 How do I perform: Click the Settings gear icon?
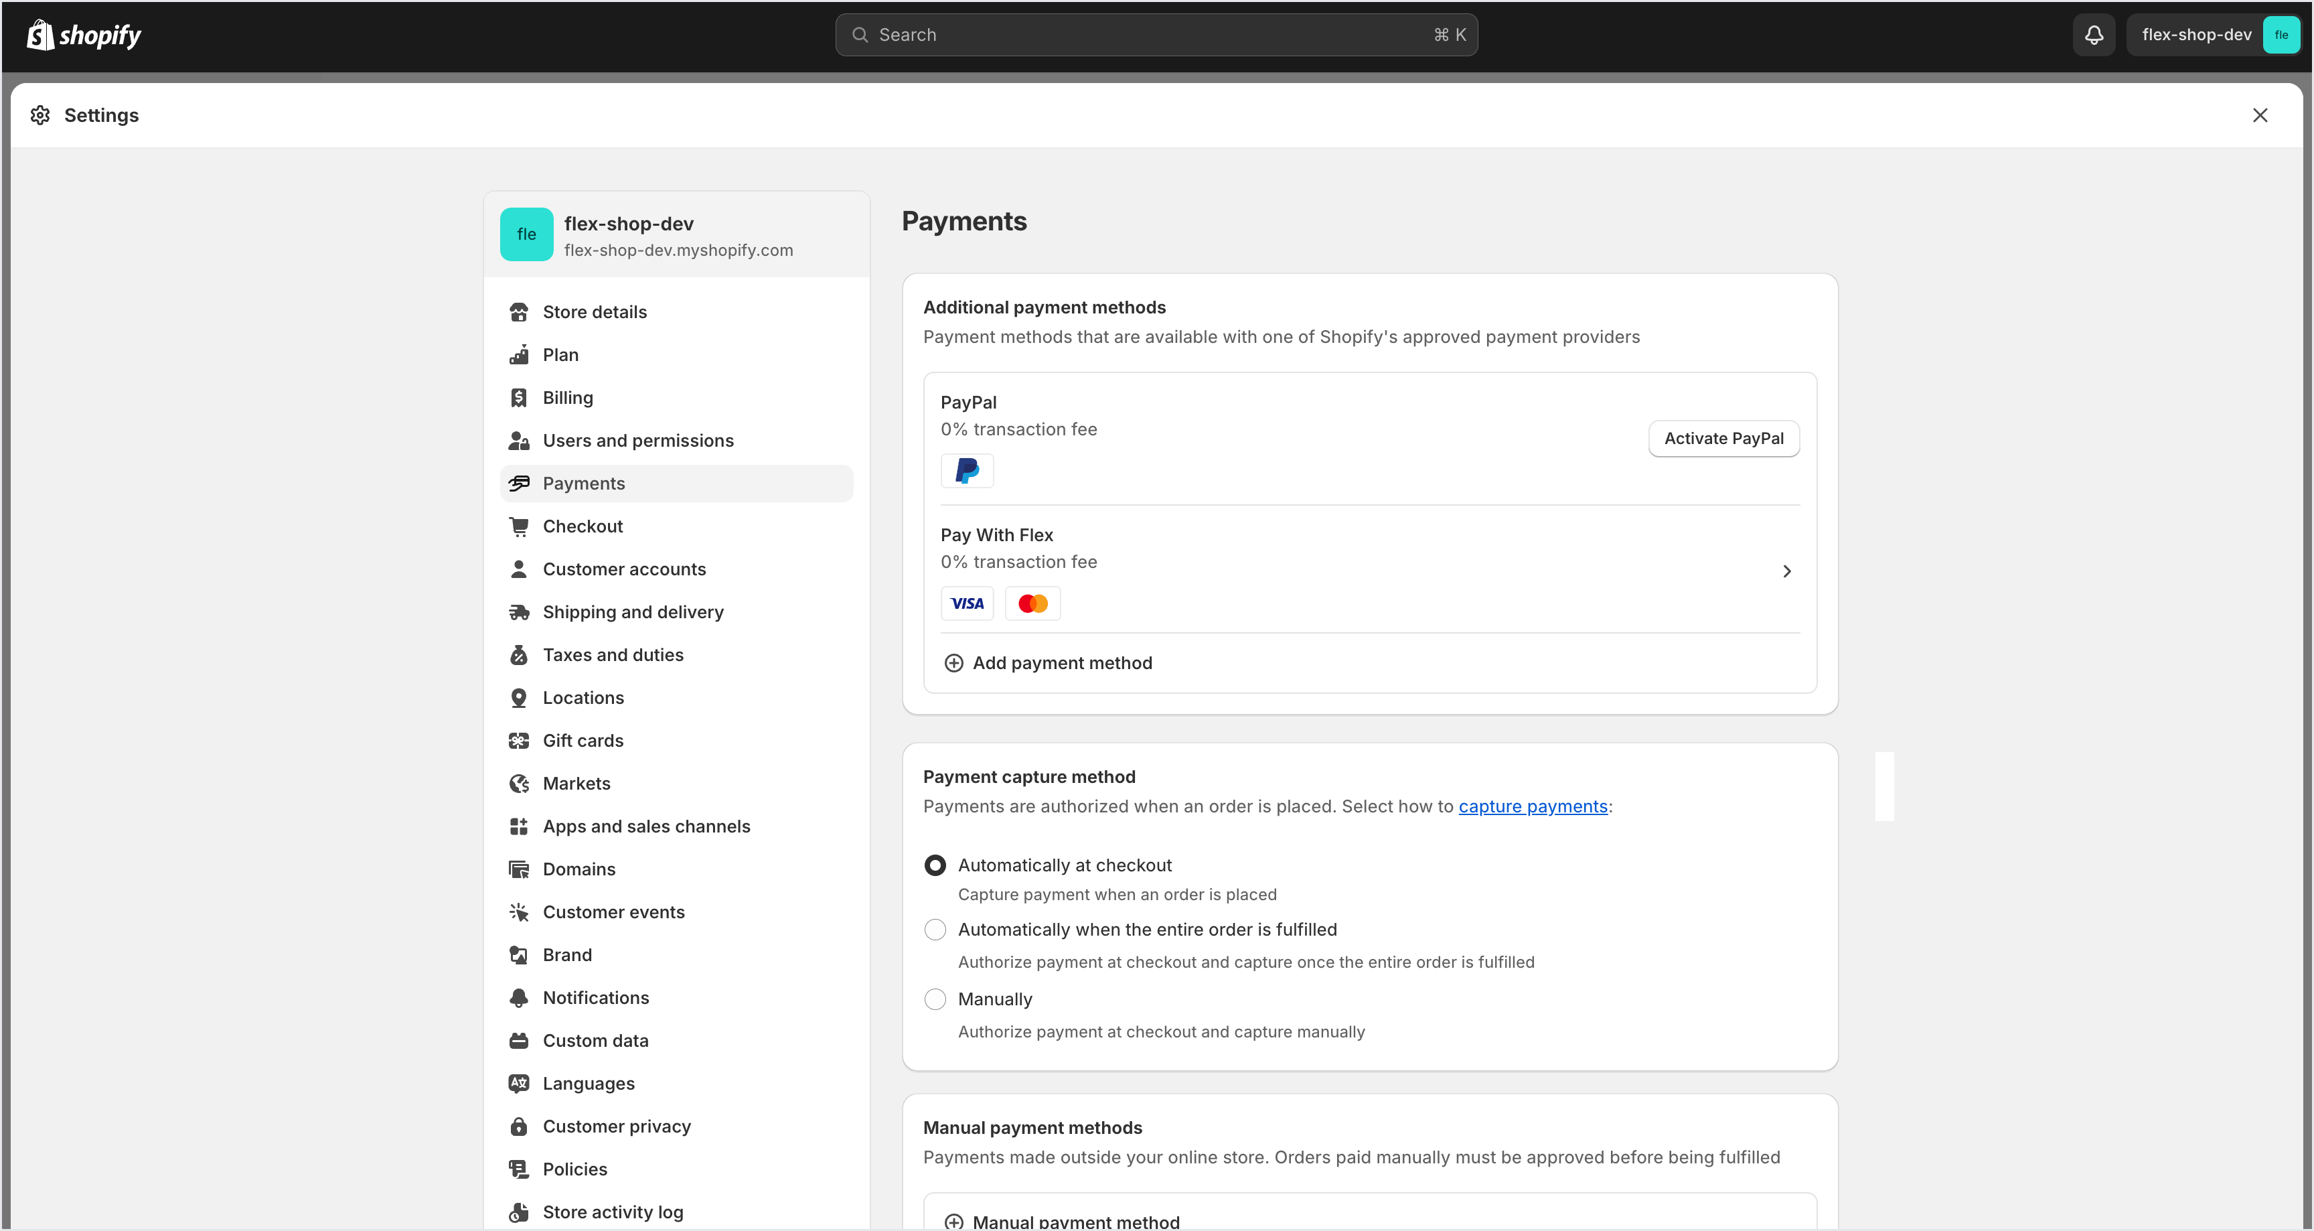[40, 115]
